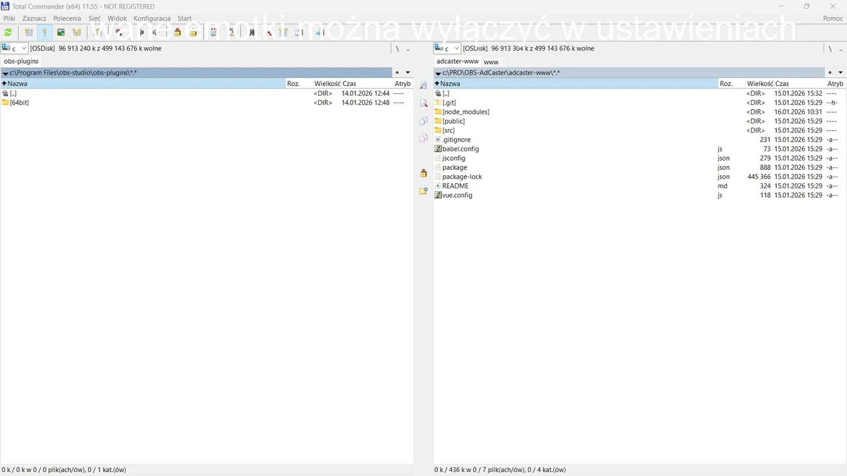
Task: Switch to brief file names view icon
Action: coord(28,32)
